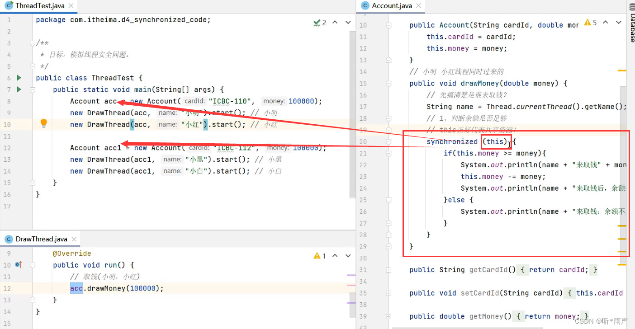Switch to the Account.java tab
Viewport: 635px width, 329px height.
pyautogui.click(x=392, y=6)
